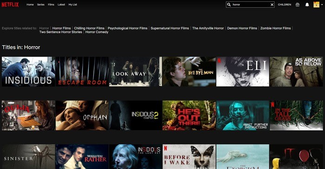
Task: Click the 'Explore titles related to:' label
Action: pos(19,28)
